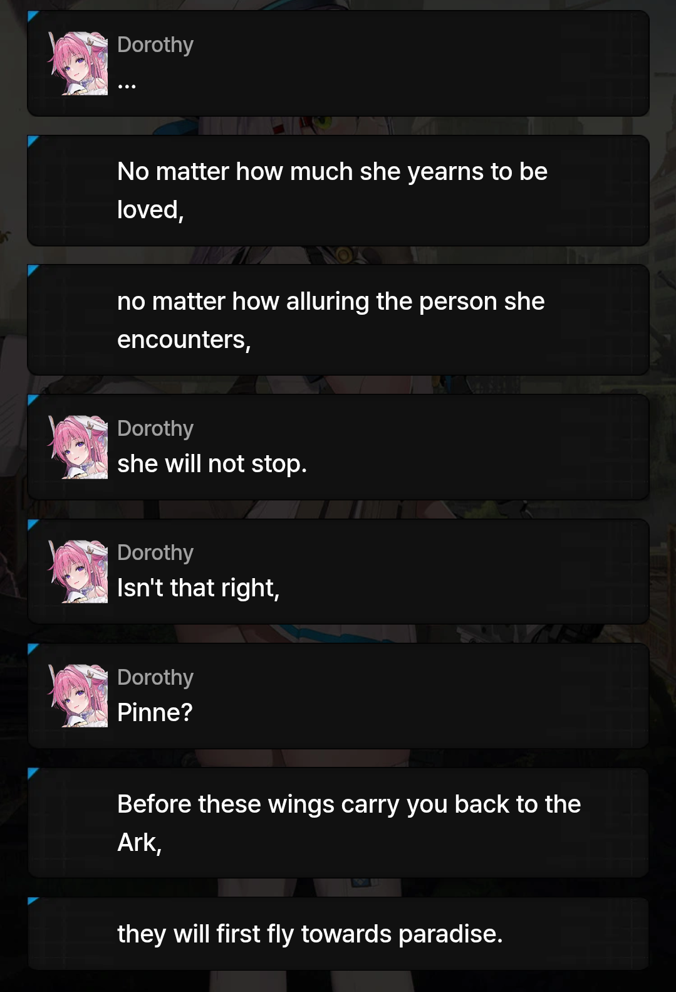
Task: Click the 'Pinne?' dialogue text
Action: [155, 712]
